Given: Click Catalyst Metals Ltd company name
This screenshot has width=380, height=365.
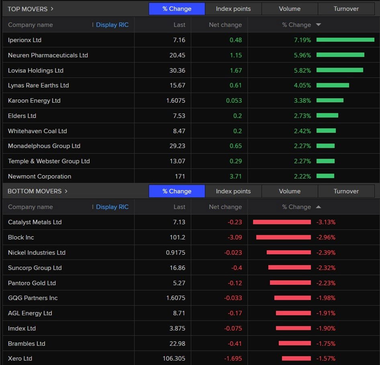Looking at the screenshot, I should coord(35,222).
